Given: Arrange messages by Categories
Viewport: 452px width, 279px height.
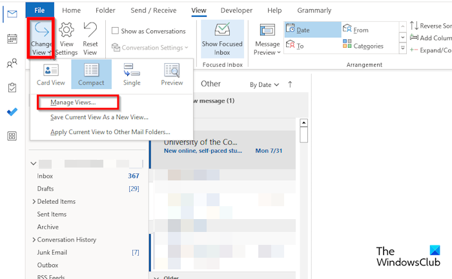Looking at the screenshot, I should click(x=363, y=45).
